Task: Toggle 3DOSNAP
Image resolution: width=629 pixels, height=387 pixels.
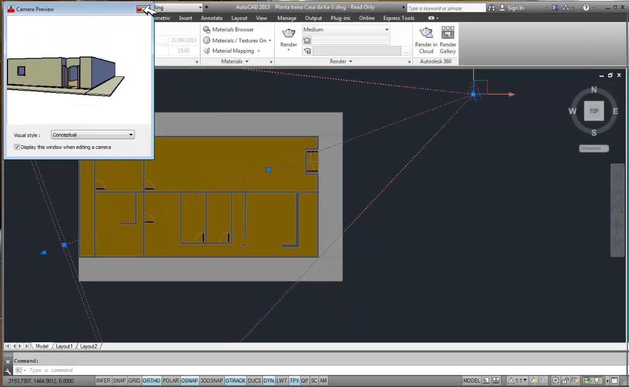Action: [211, 381]
